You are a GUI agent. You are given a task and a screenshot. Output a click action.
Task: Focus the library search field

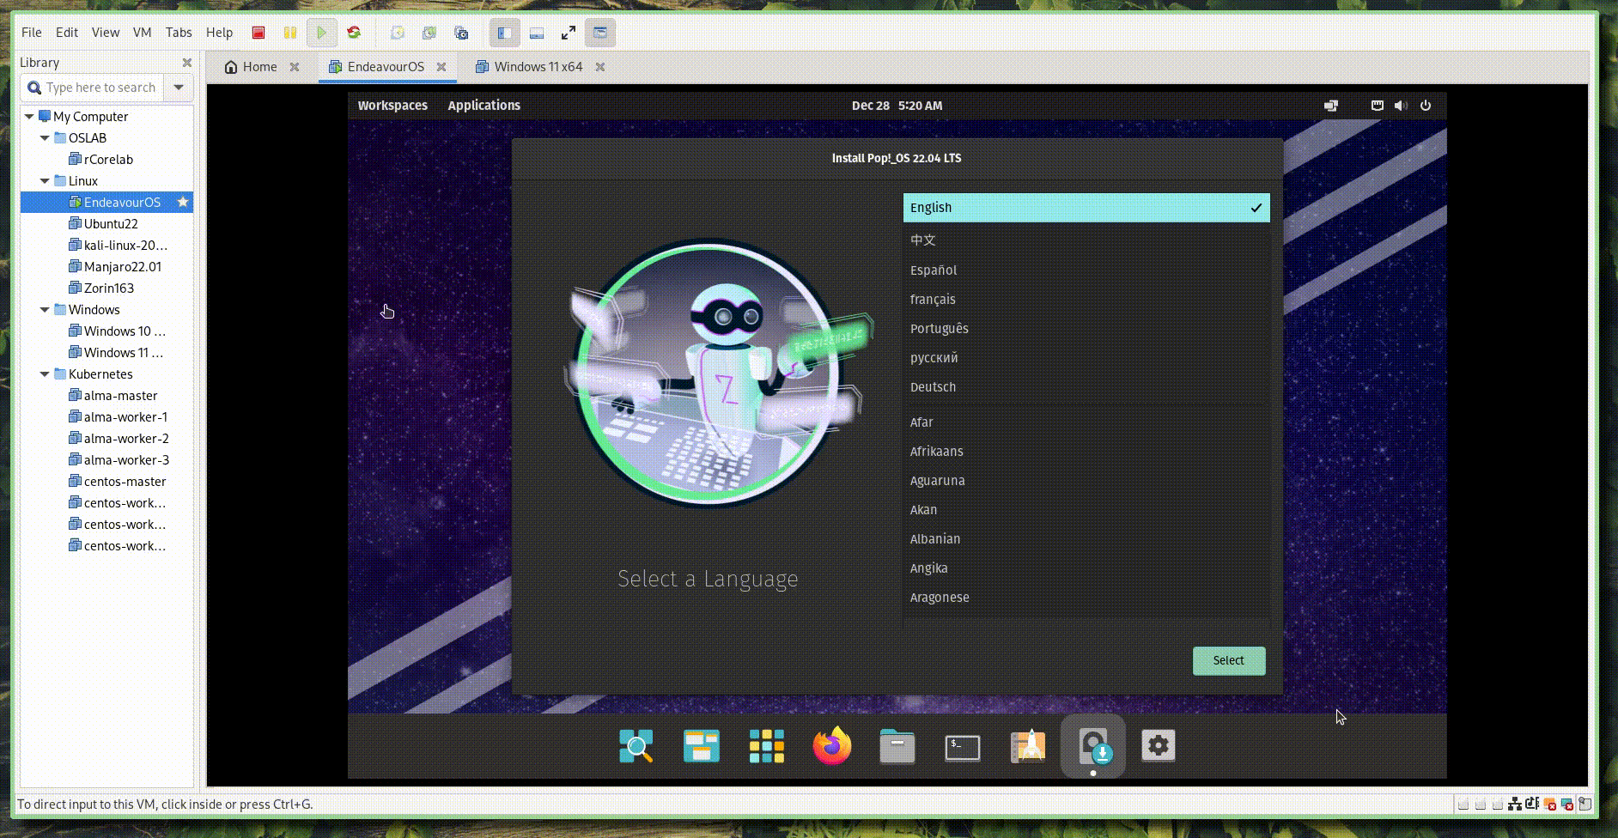click(91, 88)
